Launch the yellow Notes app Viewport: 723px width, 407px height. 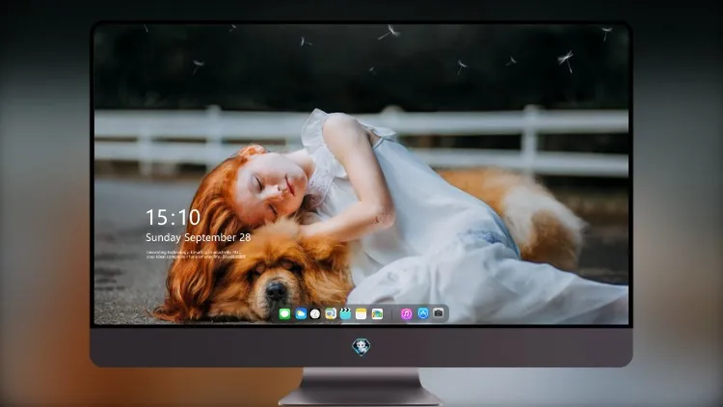[x=361, y=313]
